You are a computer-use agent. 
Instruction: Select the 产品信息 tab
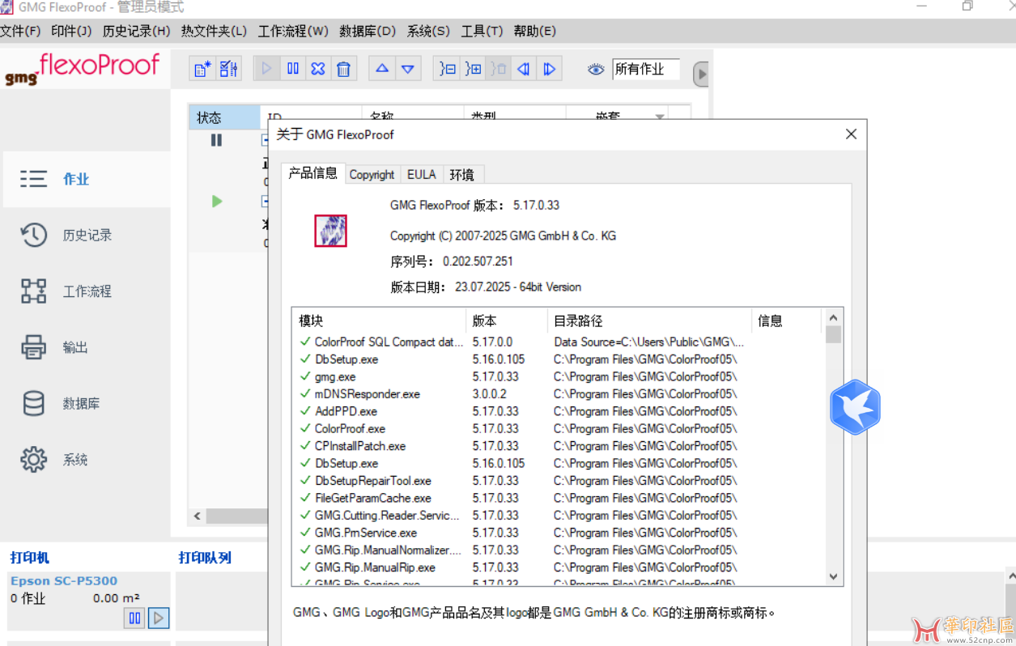coord(313,173)
